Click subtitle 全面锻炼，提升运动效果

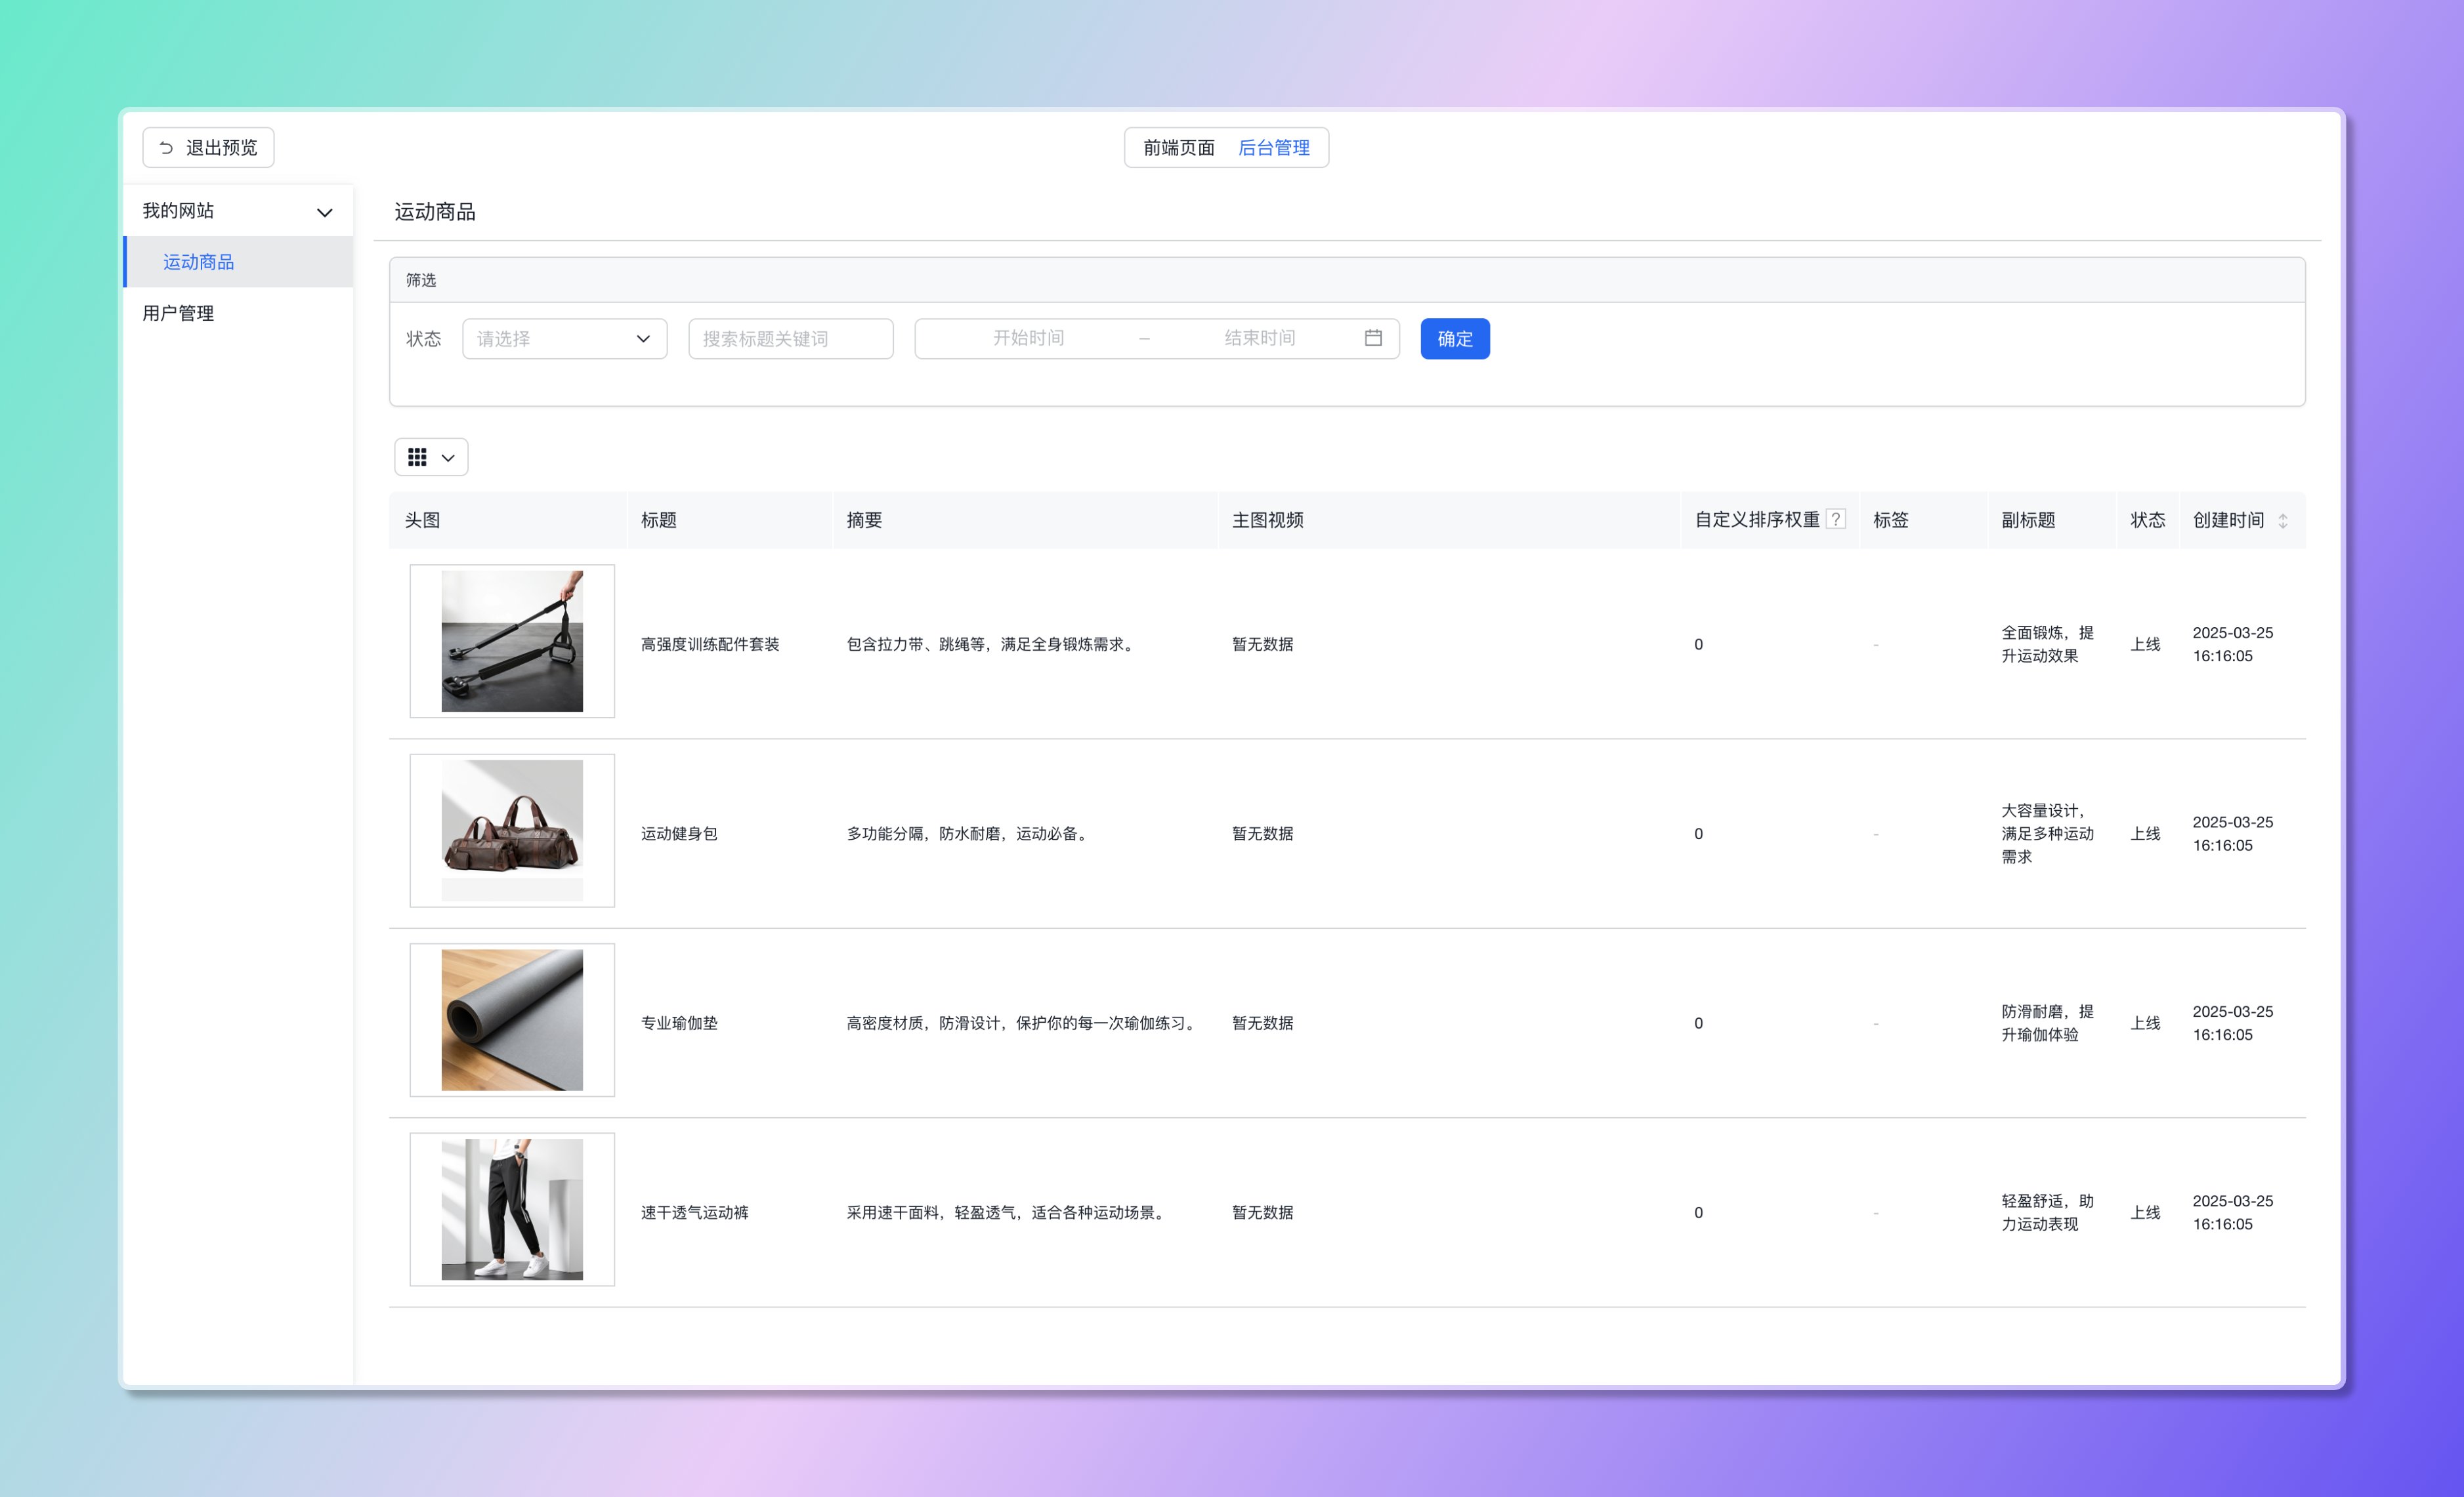tap(2047, 645)
